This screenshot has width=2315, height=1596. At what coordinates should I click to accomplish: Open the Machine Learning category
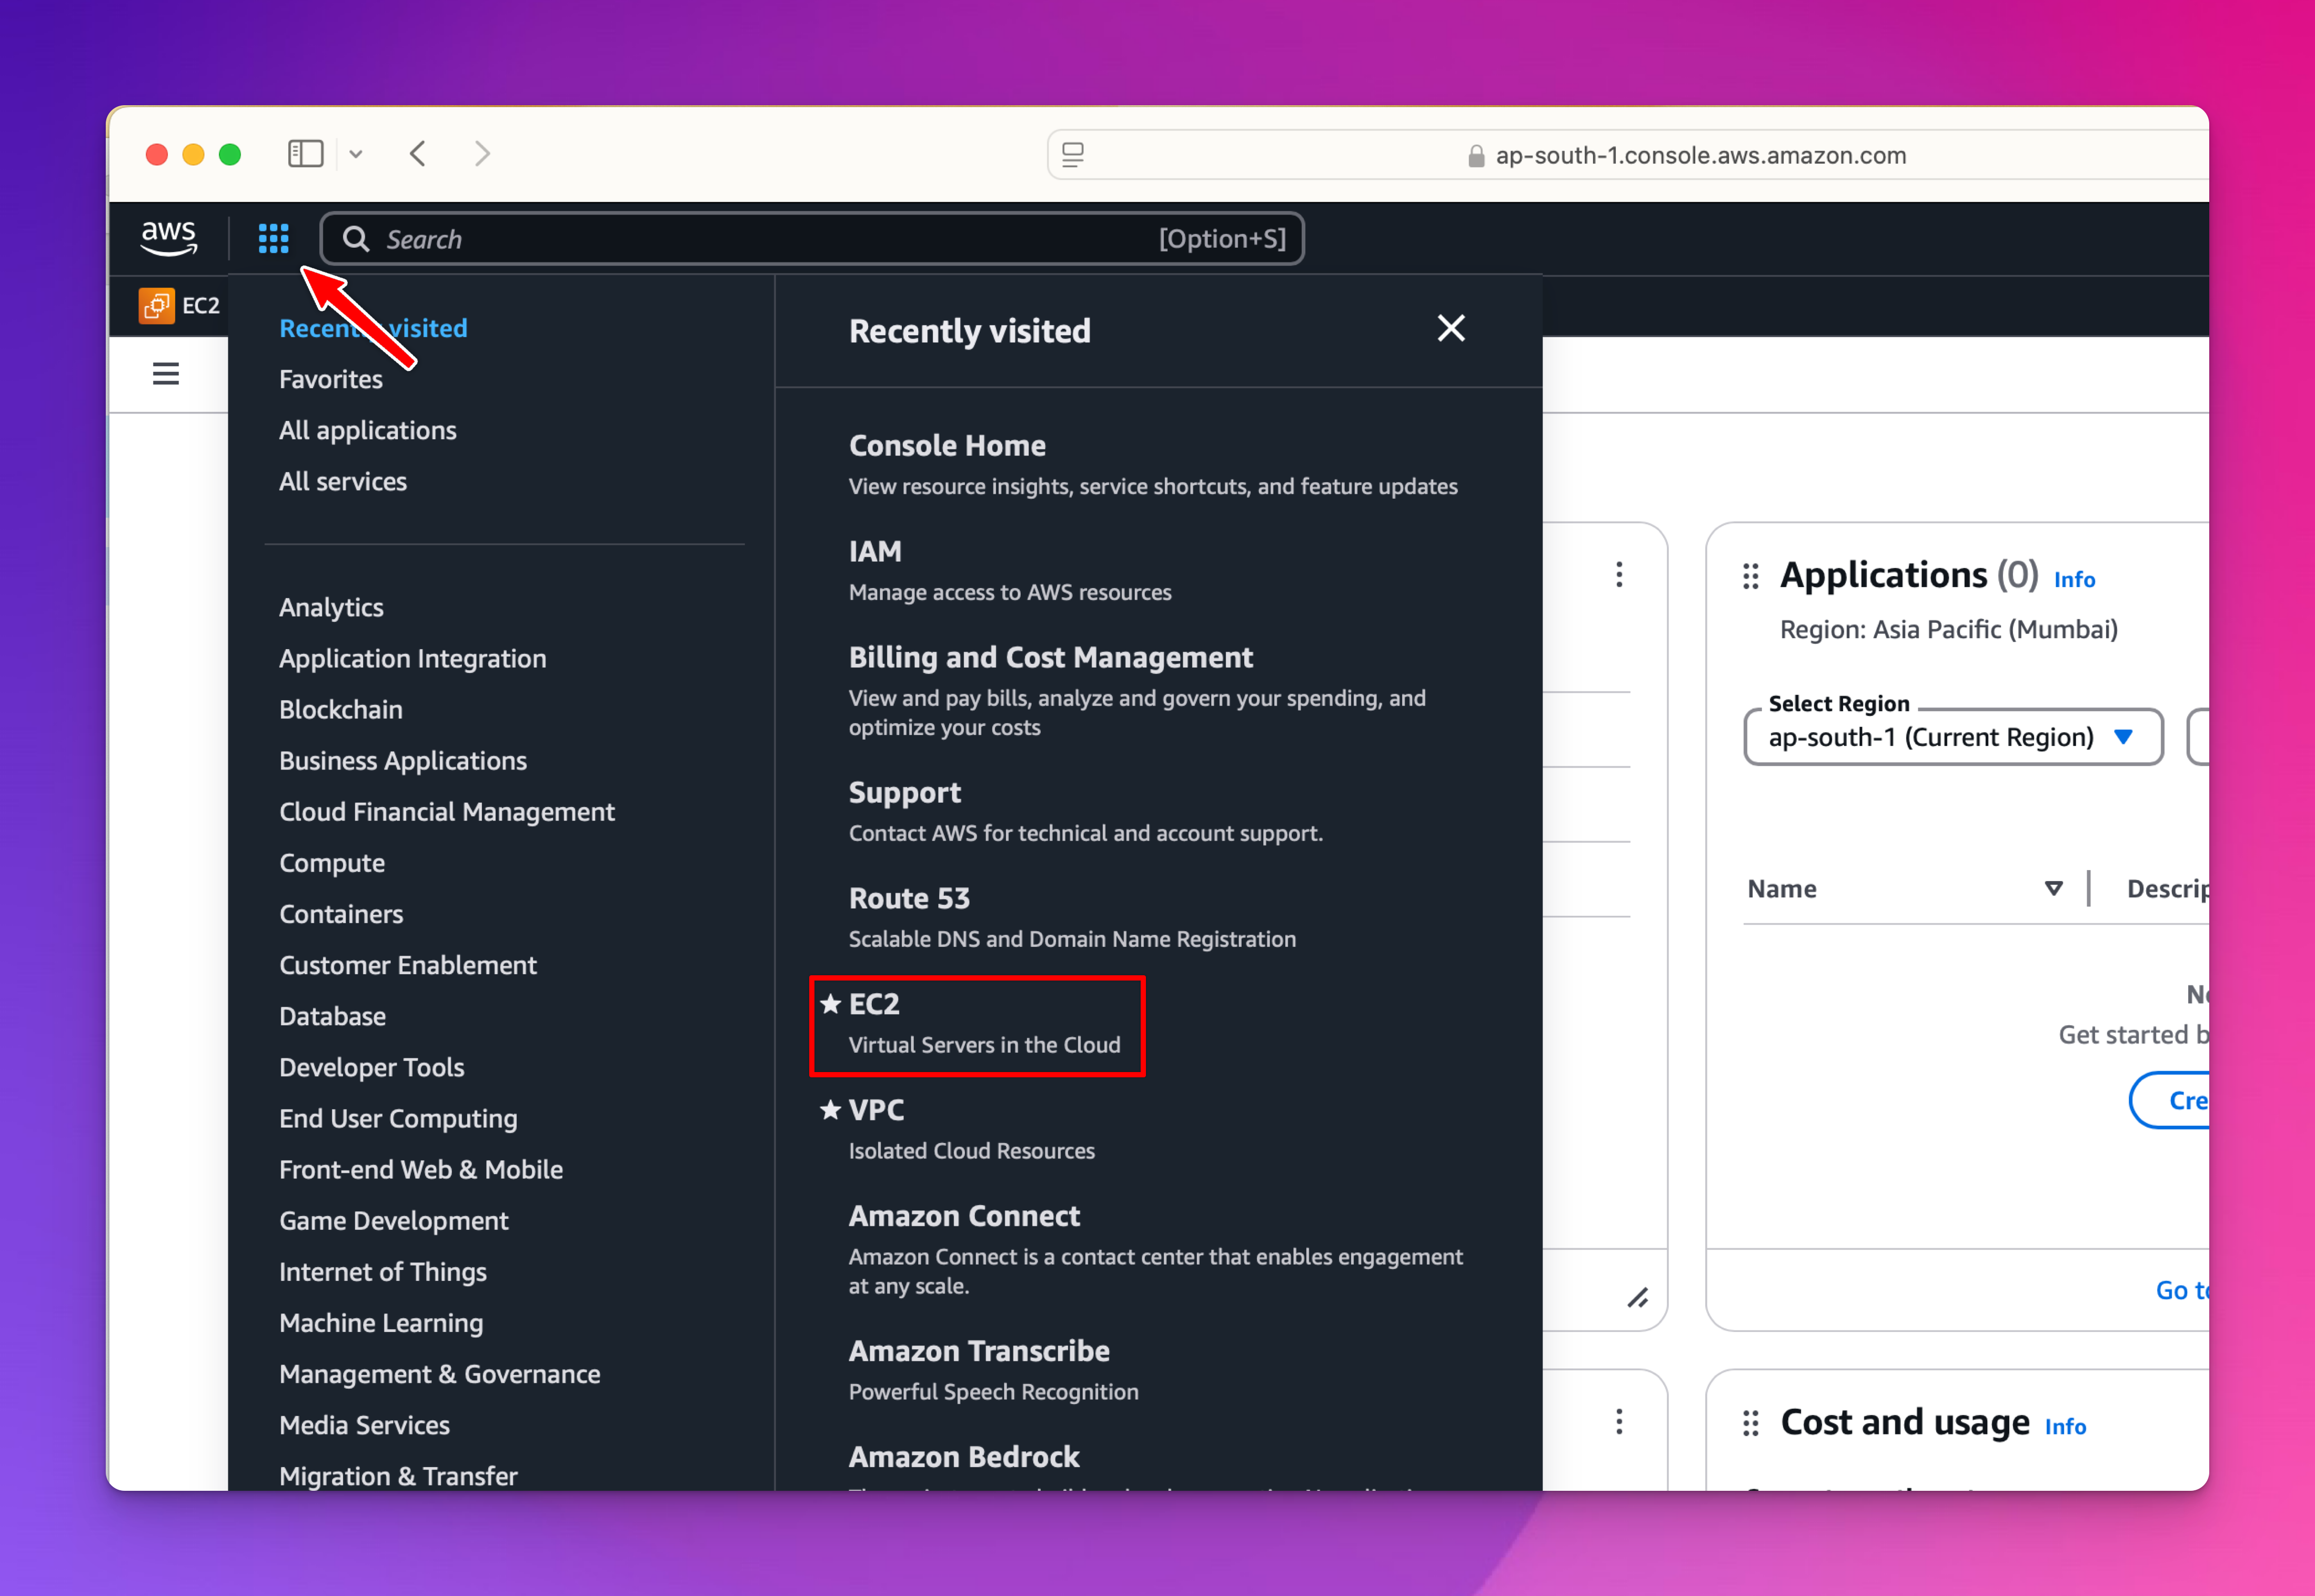point(381,1322)
